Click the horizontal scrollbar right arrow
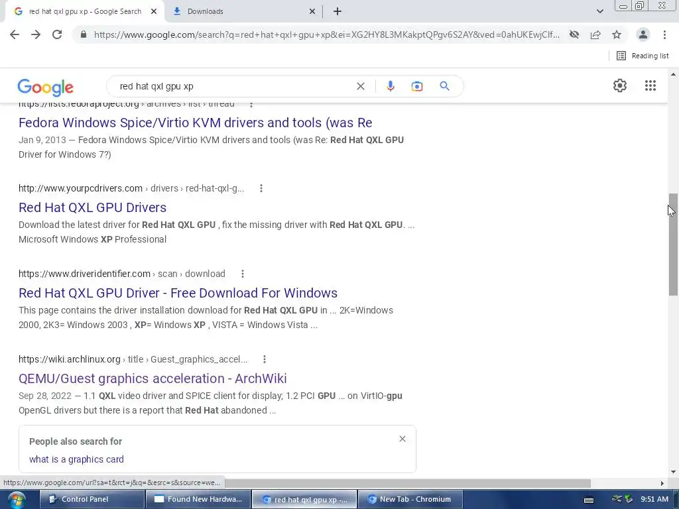This screenshot has width=679, height=509. click(662, 483)
